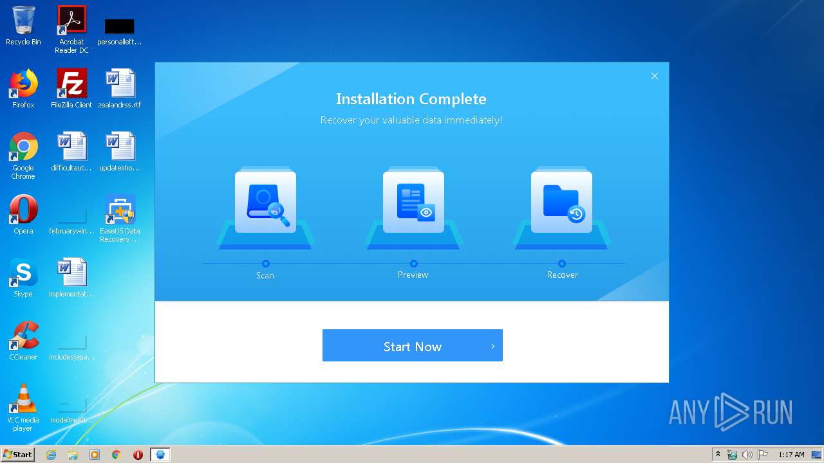Open the Recycle Bin desktop icon
This screenshot has height=463, width=824.
(23, 26)
